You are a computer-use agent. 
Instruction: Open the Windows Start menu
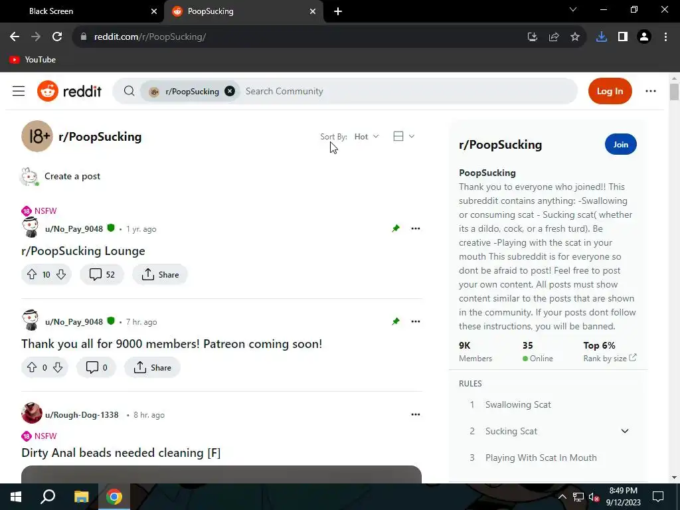(16, 497)
